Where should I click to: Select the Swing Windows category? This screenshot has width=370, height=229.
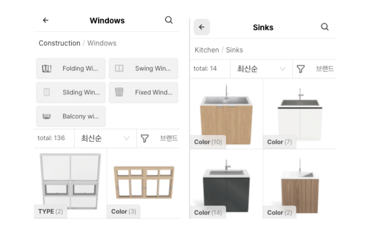click(x=143, y=68)
